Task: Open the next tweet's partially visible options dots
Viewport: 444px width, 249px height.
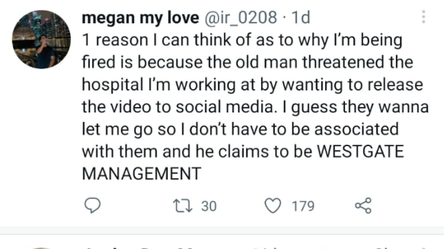Action: (423, 248)
